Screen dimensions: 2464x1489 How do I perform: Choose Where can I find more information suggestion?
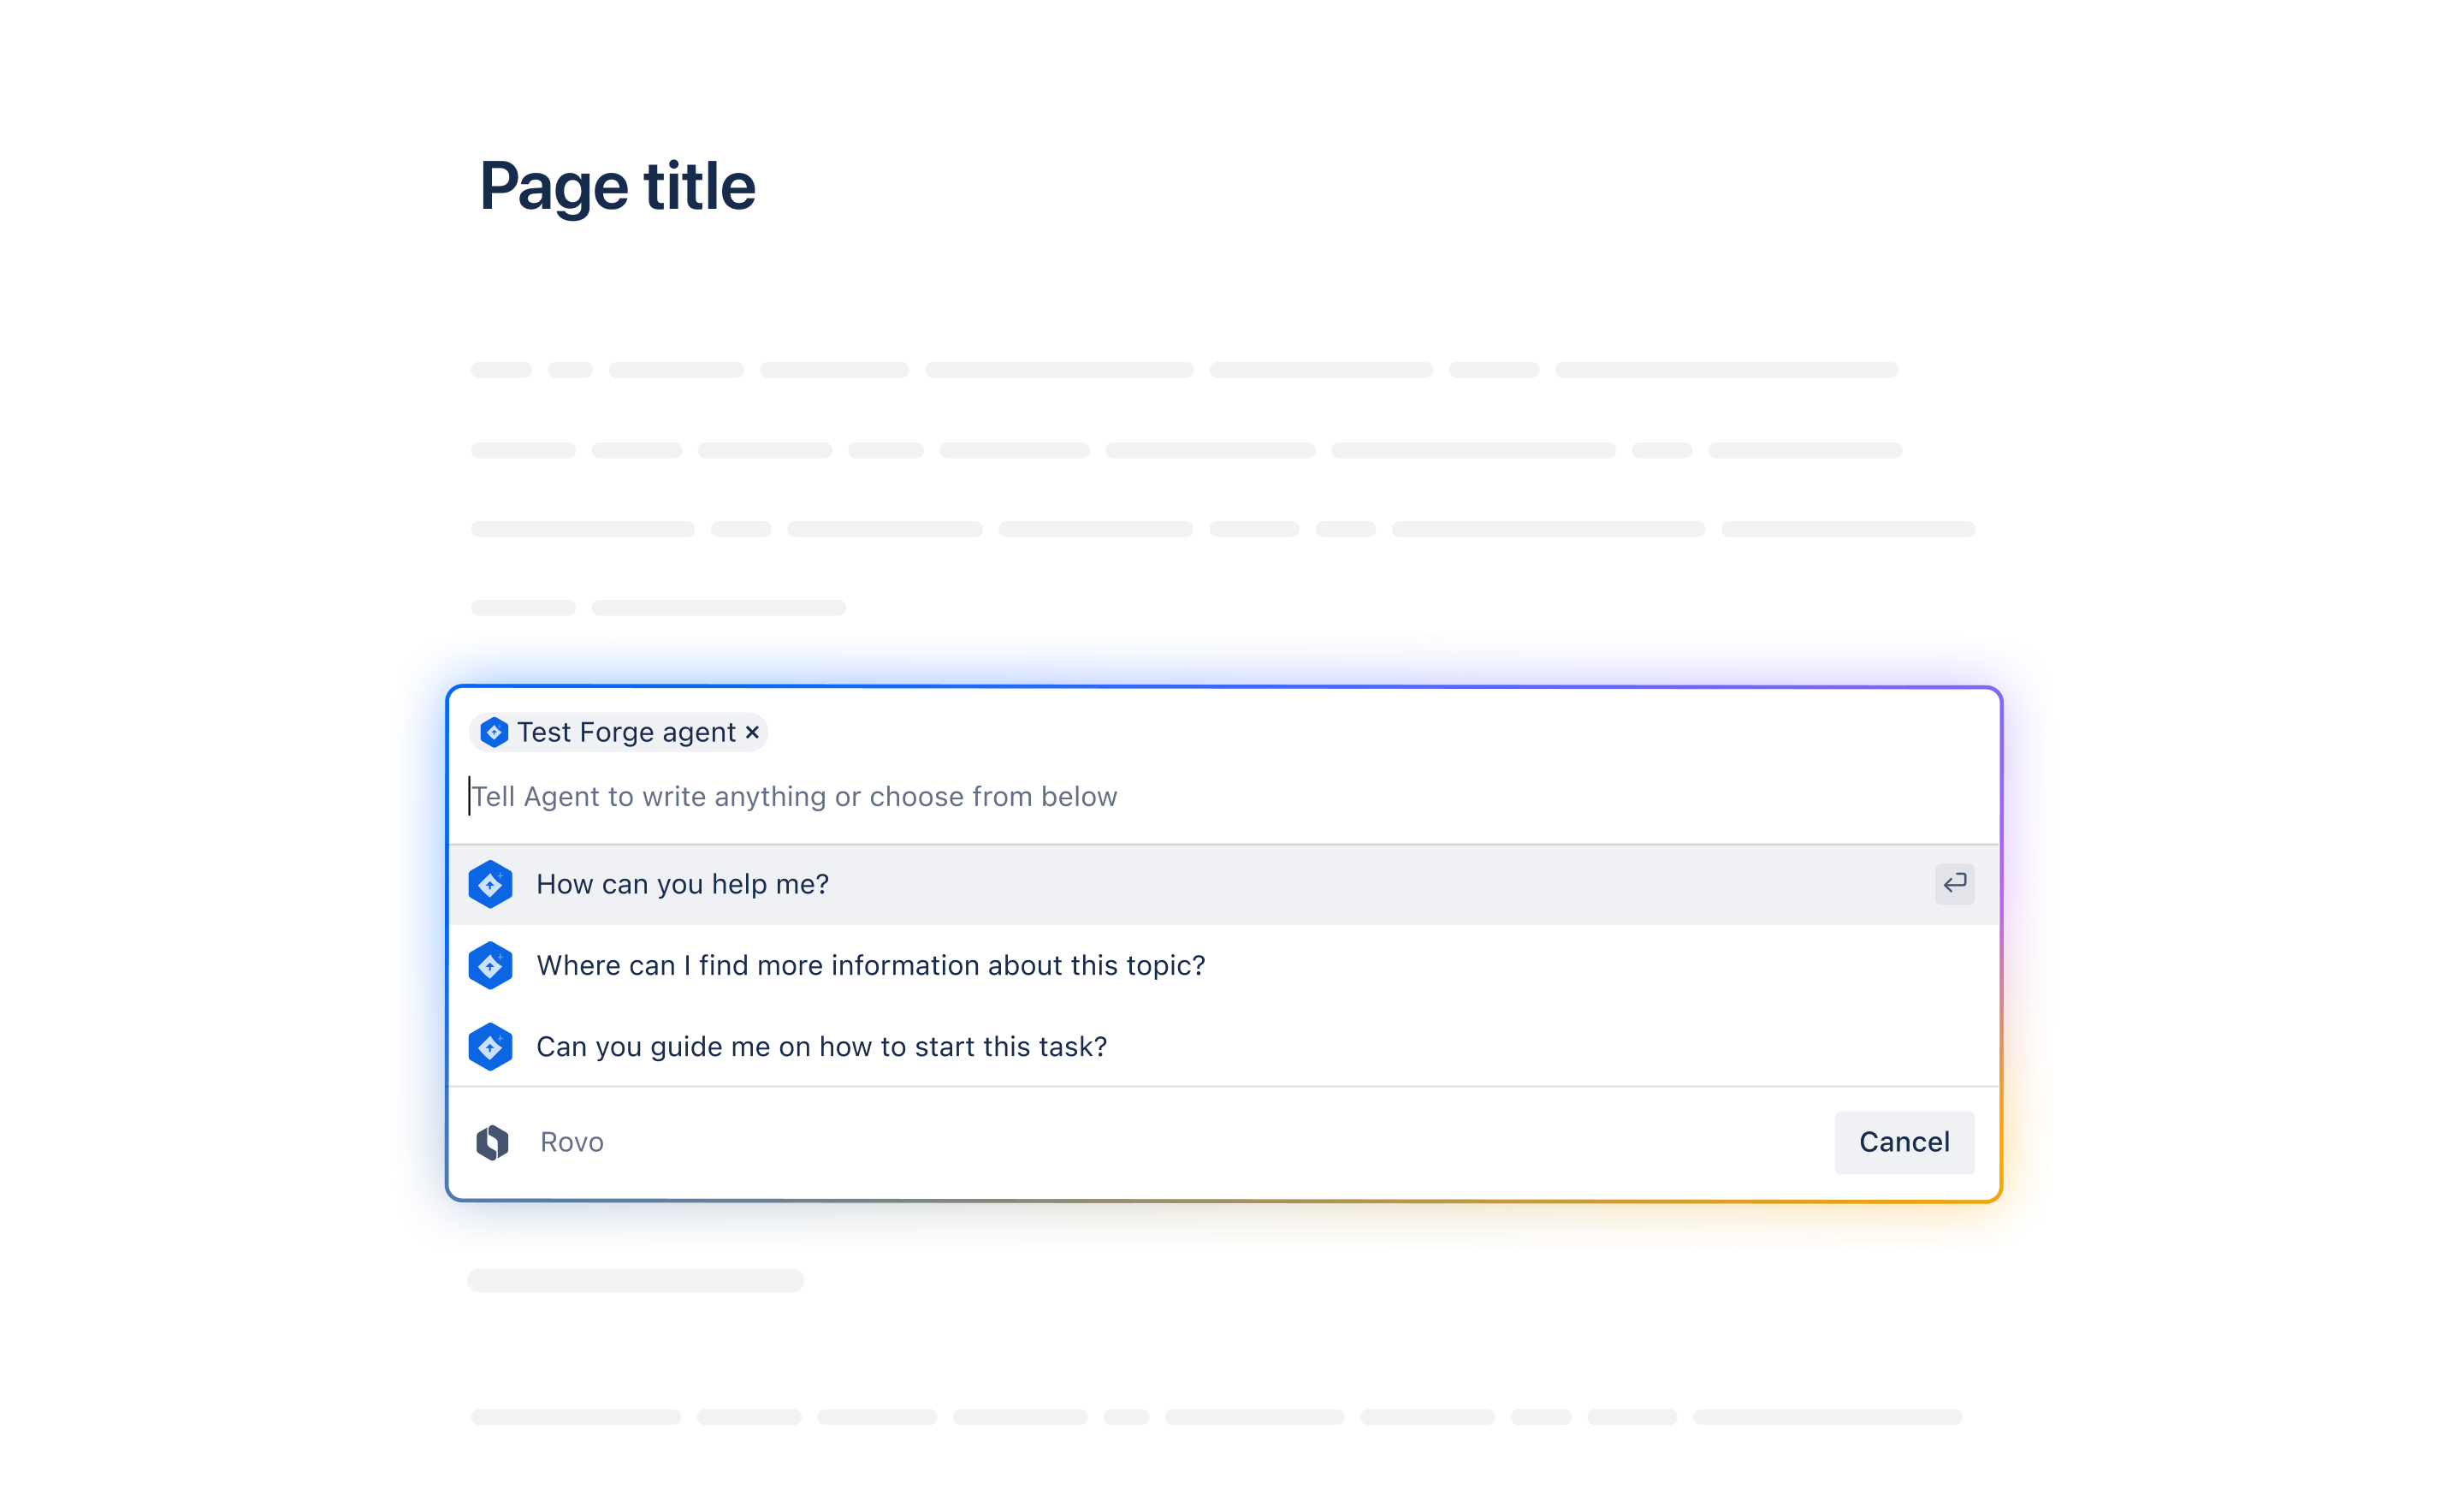(x=871, y=965)
